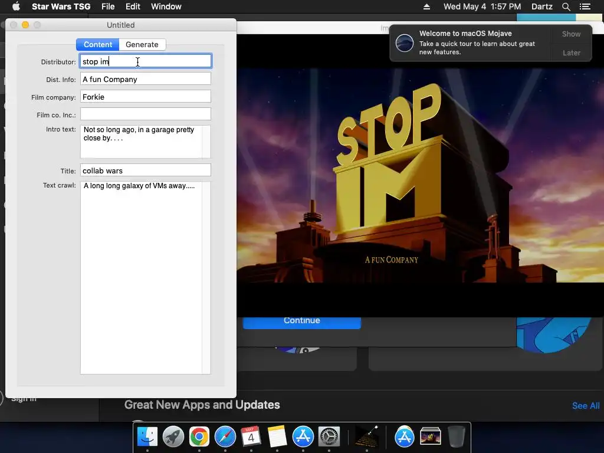
Task: Click the Stop IM logo preview image
Action: click(420, 176)
